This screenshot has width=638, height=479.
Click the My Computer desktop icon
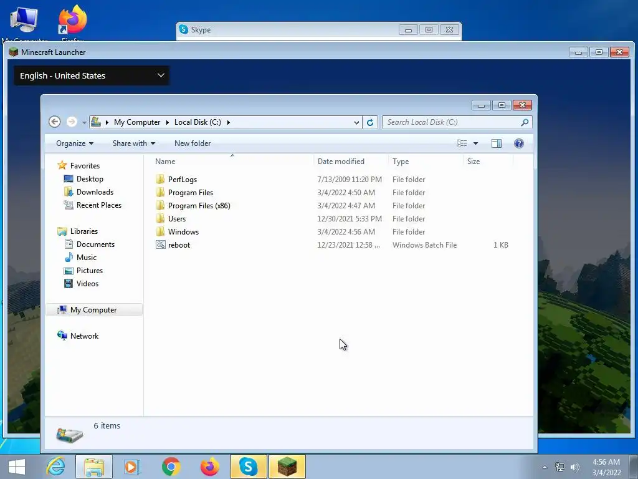pyautogui.click(x=24, y=23)
